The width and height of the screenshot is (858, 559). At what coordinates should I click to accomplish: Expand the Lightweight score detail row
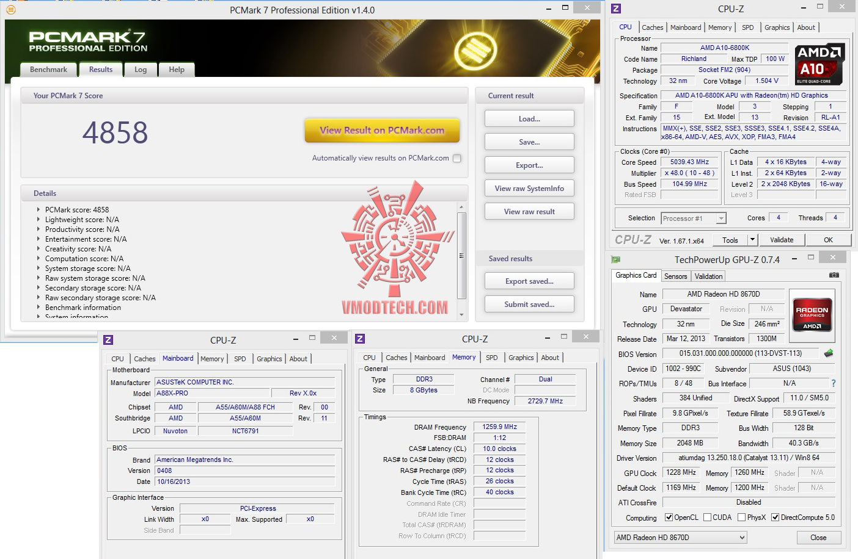click(x=38, y=219)
